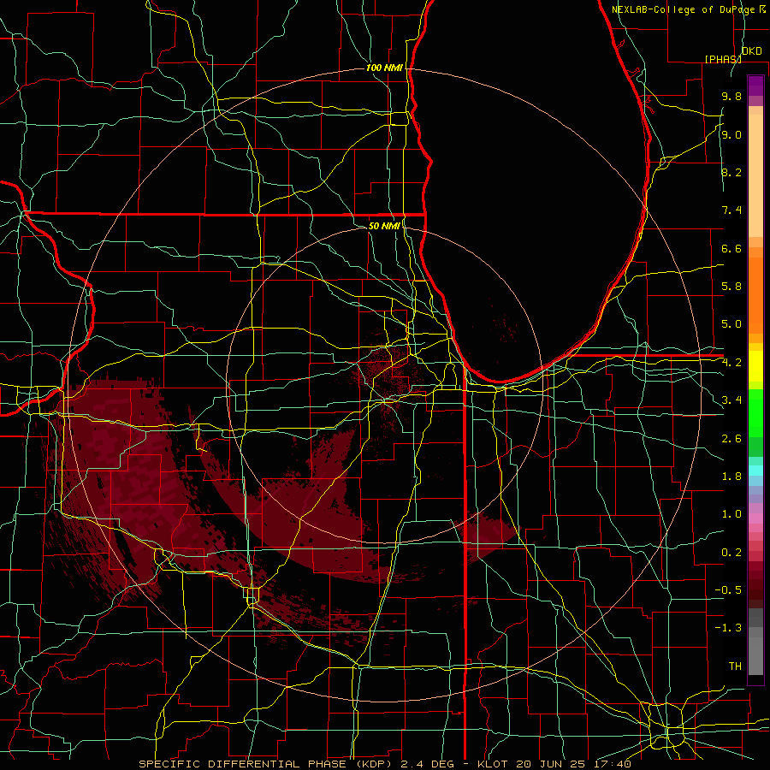Click the cyan segment of the color bar
The image size is (770, 770).
pos(755,471)
